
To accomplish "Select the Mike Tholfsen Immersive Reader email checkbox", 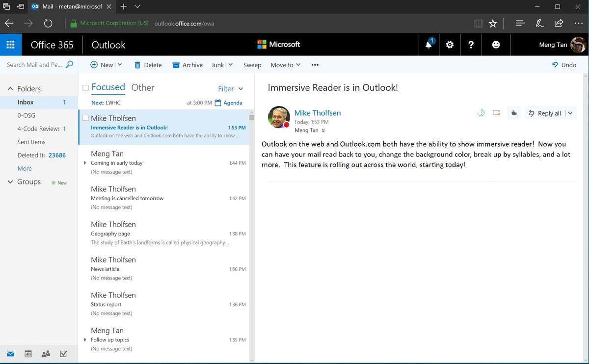I will click(x=86, y=118).
